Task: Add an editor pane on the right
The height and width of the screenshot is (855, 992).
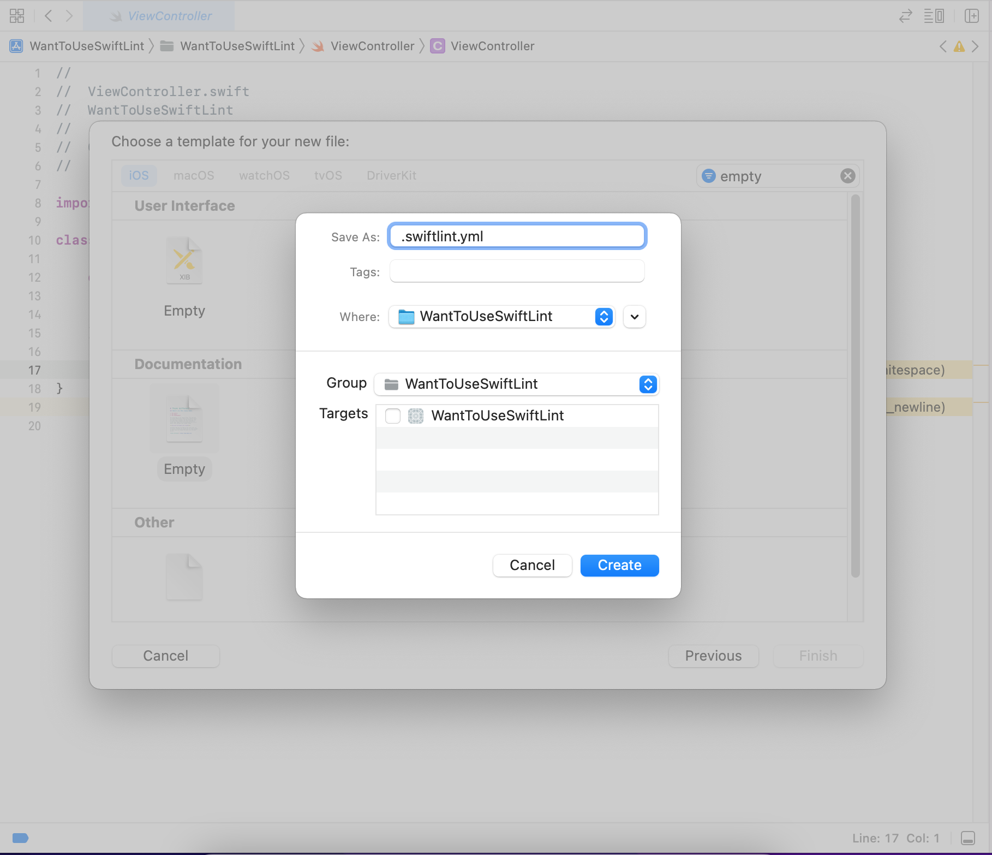Action: coord(972,16)
